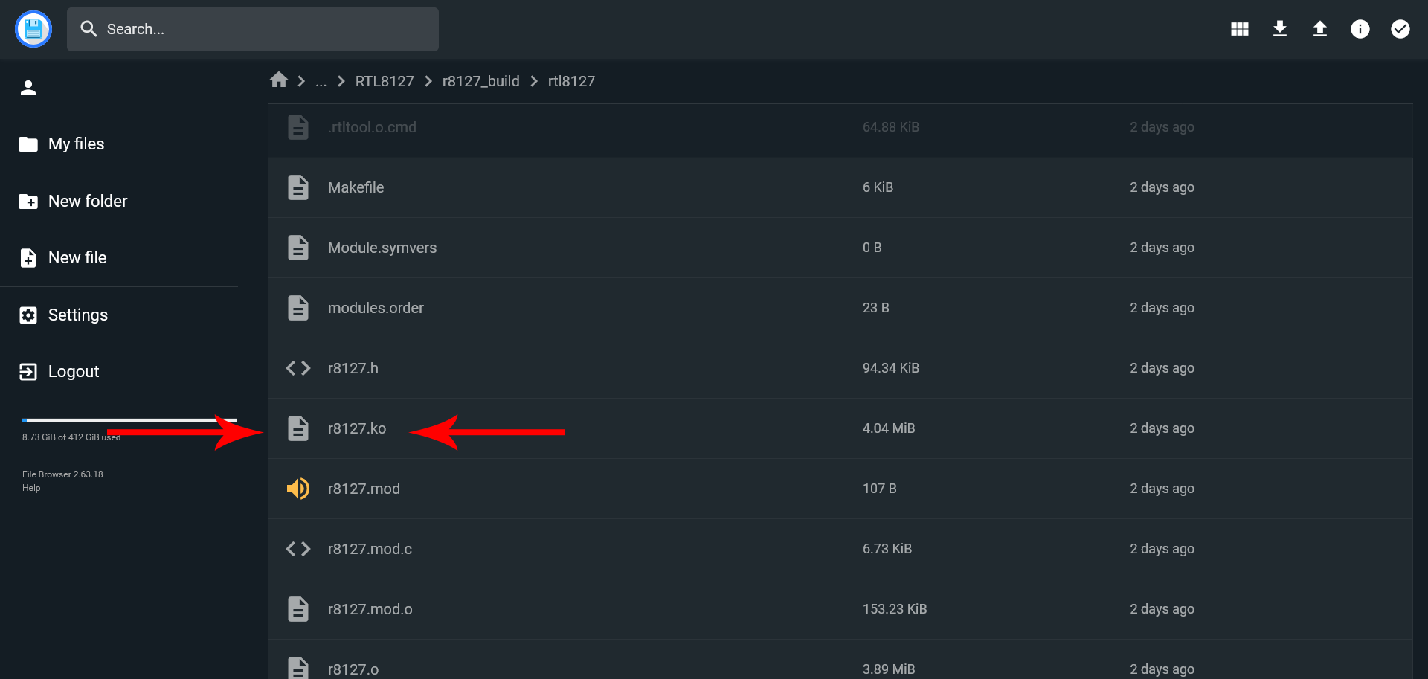
Task: Click the modules.order document icon
Action: click(x=298, y=308)
